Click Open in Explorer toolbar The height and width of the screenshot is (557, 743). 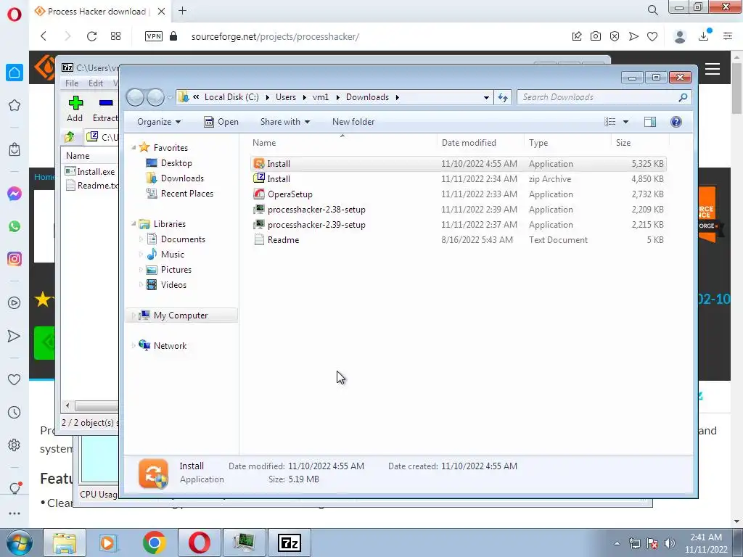(x=221, y=122)
